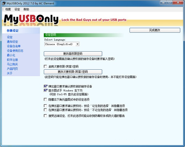
Task: Click 马上购买 in the sidebar
Action: pos(12,64)
